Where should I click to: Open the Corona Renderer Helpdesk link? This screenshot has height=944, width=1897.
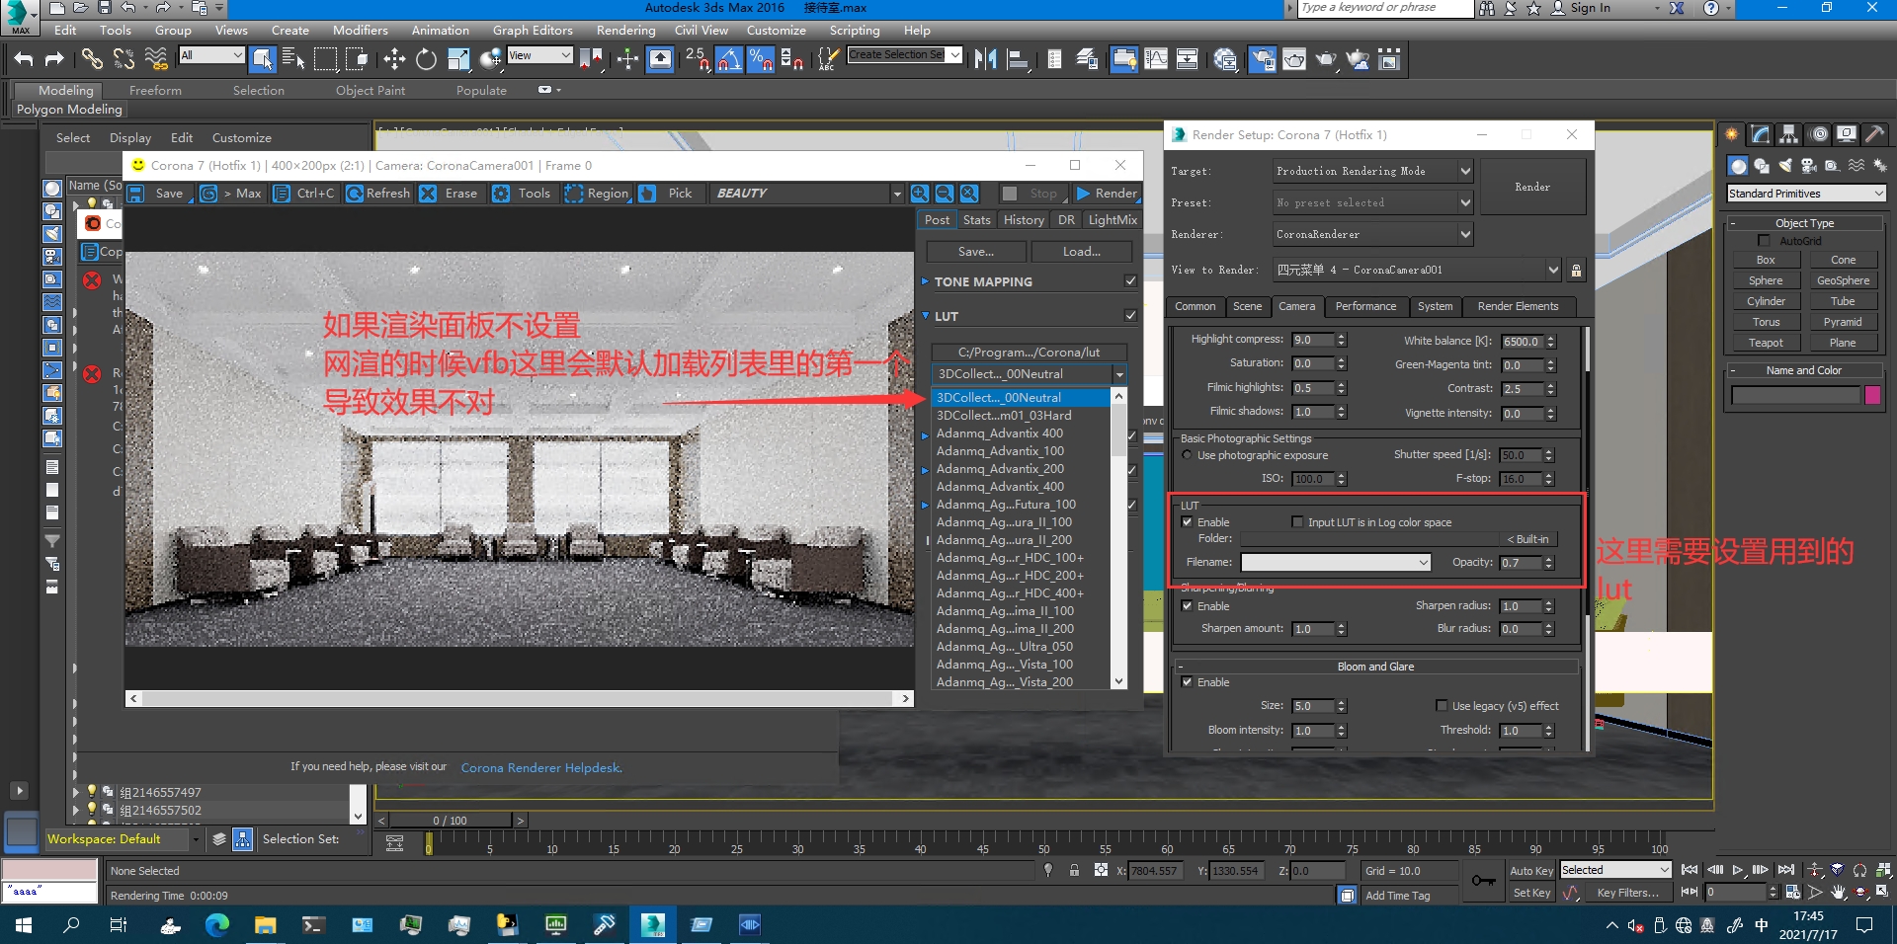coord(541,768)
